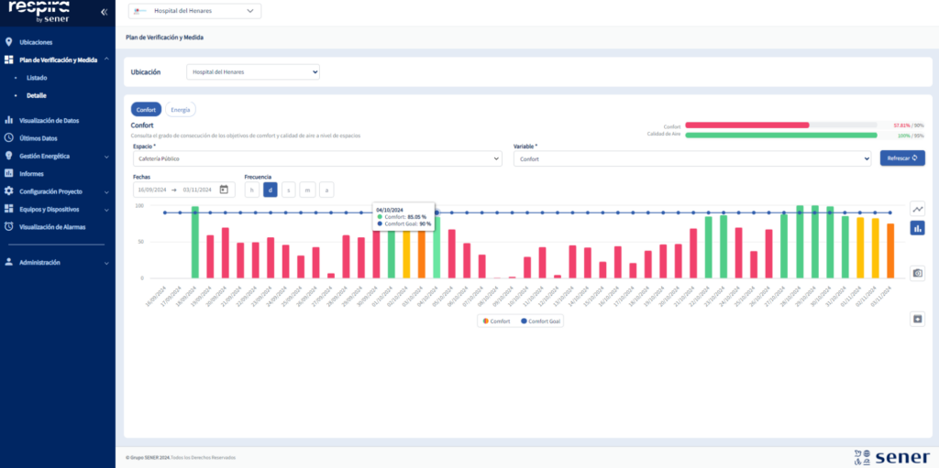
Task: Select the bar chart view icon
Action: point(917,228)
